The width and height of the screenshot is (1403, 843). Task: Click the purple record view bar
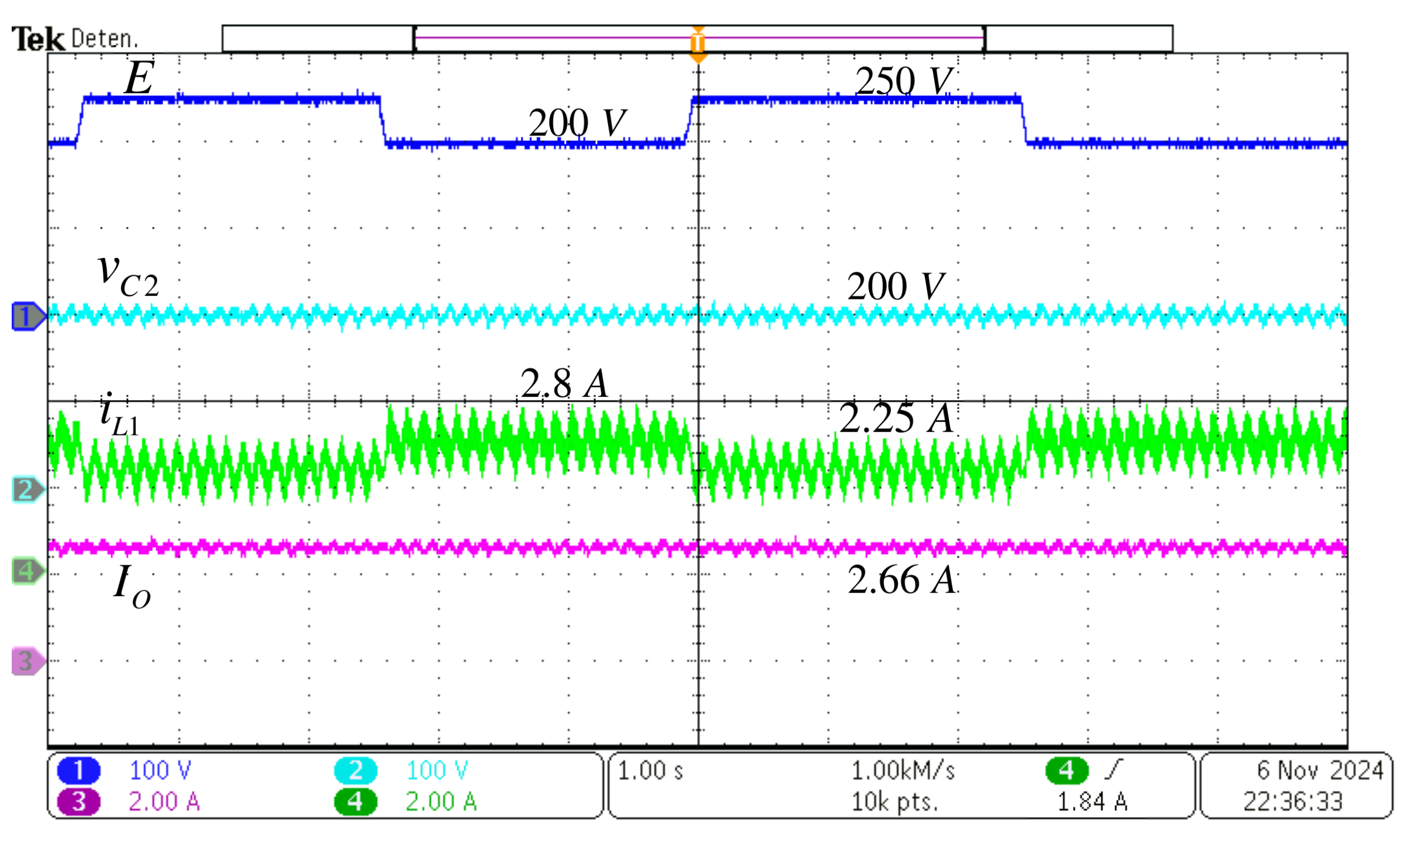pos(699,38)
